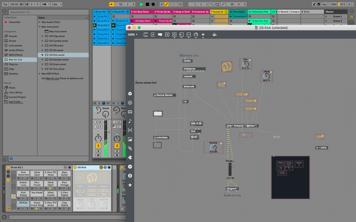Expand DS Clap.amxd entry

click(42, 36)
